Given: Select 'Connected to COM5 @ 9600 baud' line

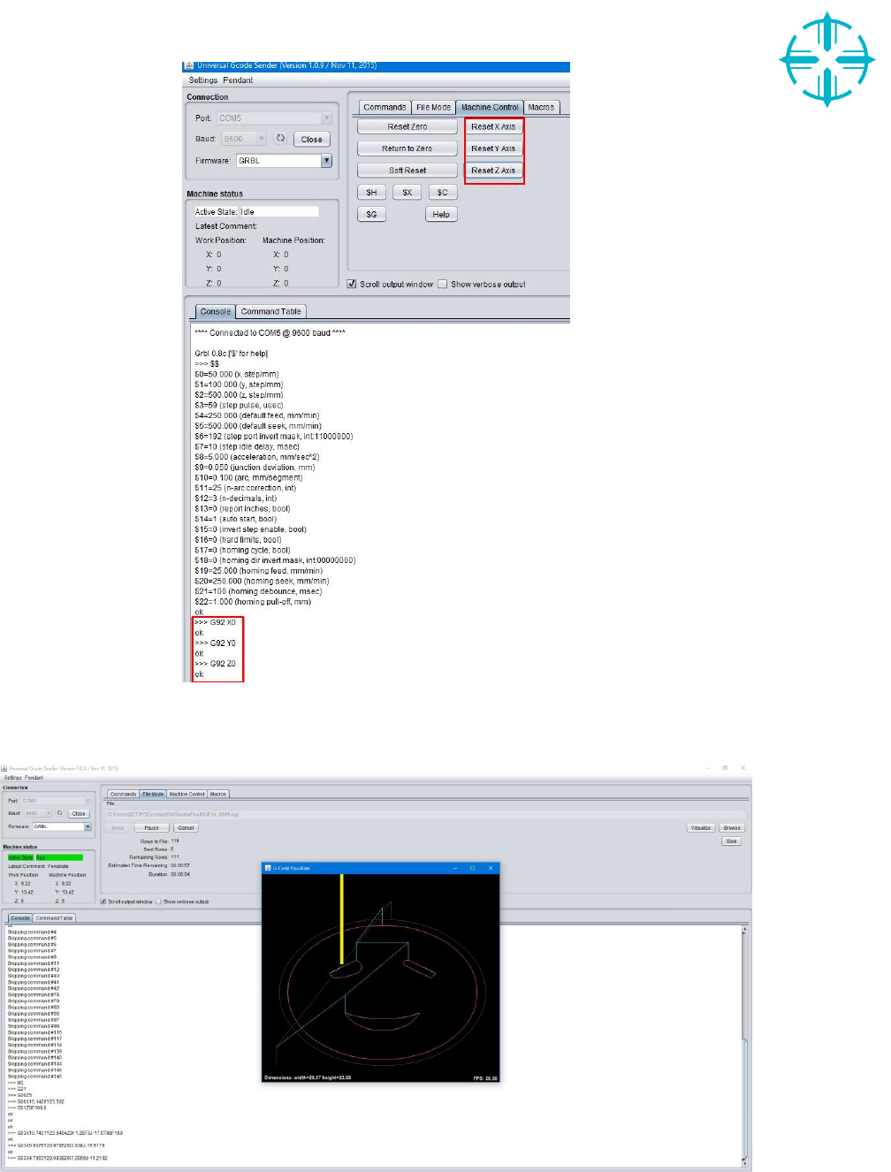Looking at the screenshot, I should [270, 332].
